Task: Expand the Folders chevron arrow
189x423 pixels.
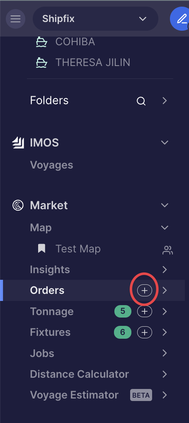Action: (165, 100)
